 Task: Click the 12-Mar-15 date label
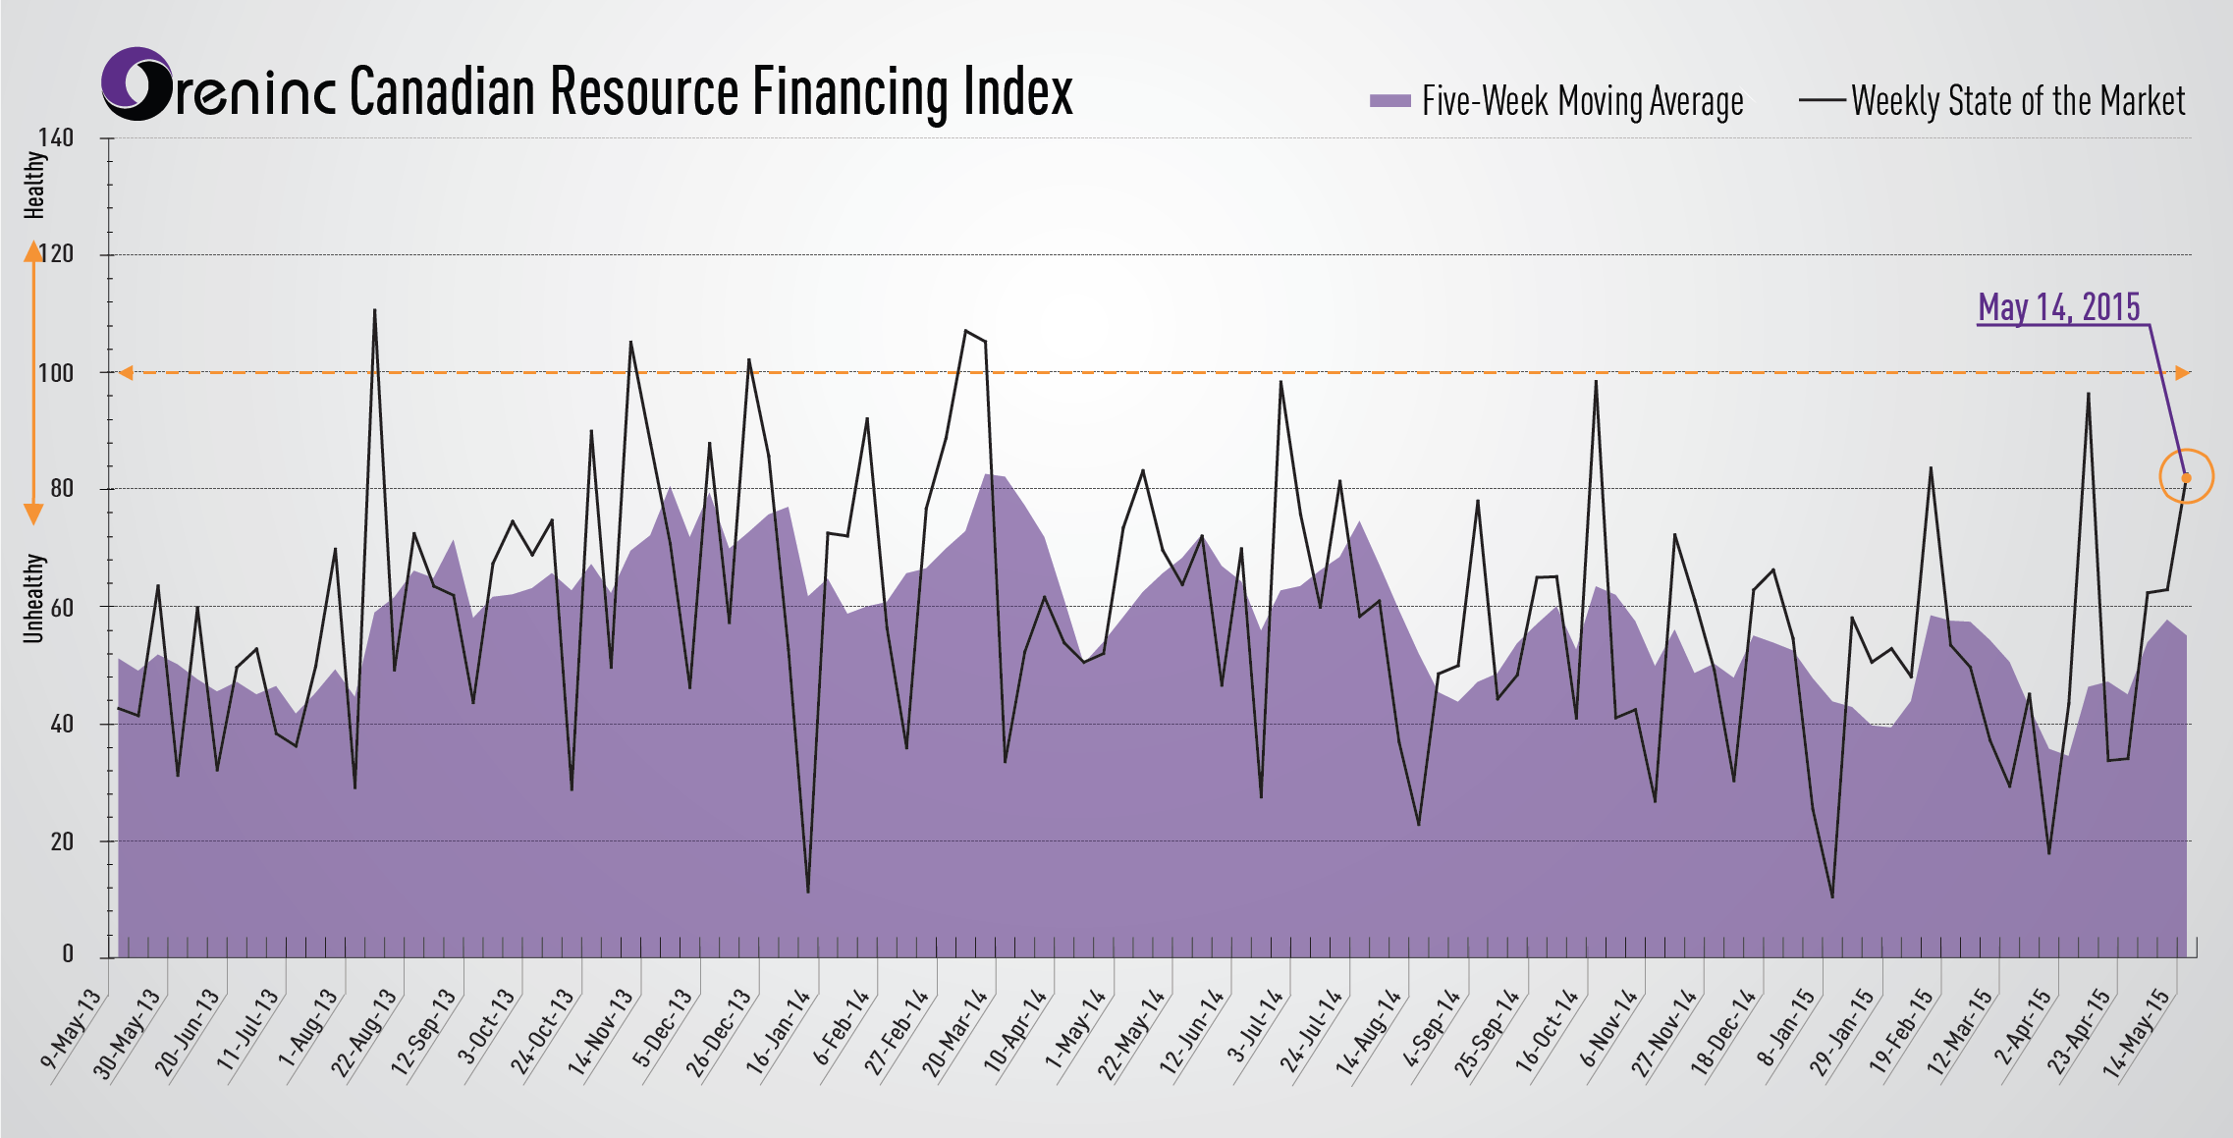1960,1034
